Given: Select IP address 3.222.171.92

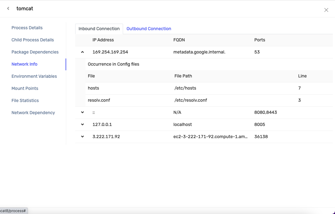Looking at the screenshot, I should click(106, 137).
